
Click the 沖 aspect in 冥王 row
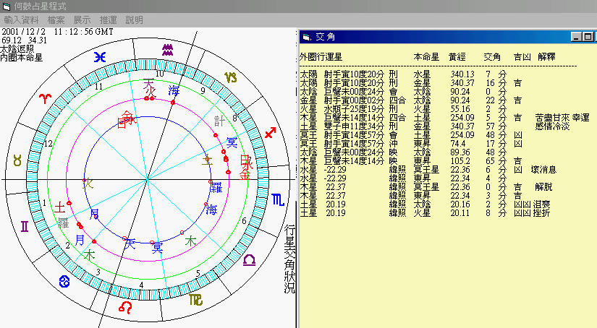[393, 144]
